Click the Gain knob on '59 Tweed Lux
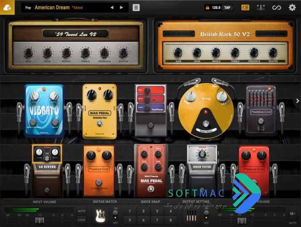 point(28,52)
